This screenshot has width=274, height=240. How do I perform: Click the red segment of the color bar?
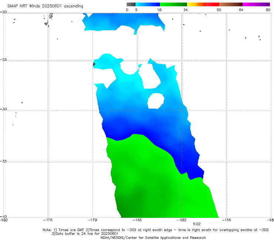(x=213, y=4)
